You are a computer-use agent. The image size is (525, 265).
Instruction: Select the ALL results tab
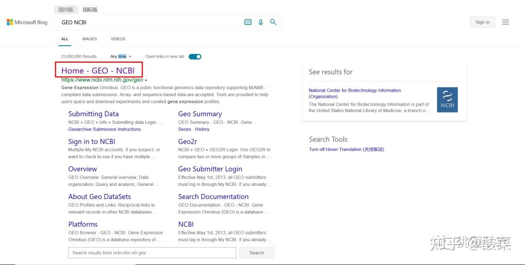[65, 39]
